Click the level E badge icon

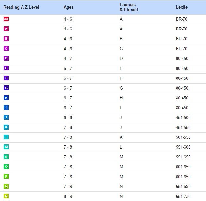pyautogui.click(x=6, y=68)
